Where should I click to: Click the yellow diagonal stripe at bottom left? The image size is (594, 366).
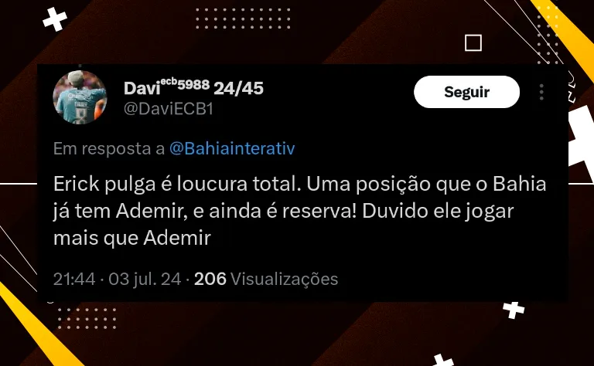pos(36,324)
